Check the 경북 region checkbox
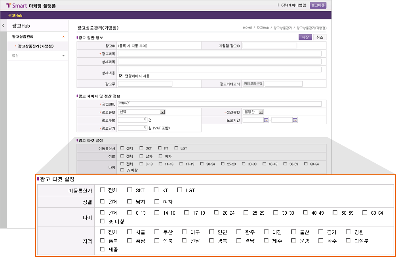Image resolution: width=396 pixels, height=257 pixels. [x=211, y=240]
